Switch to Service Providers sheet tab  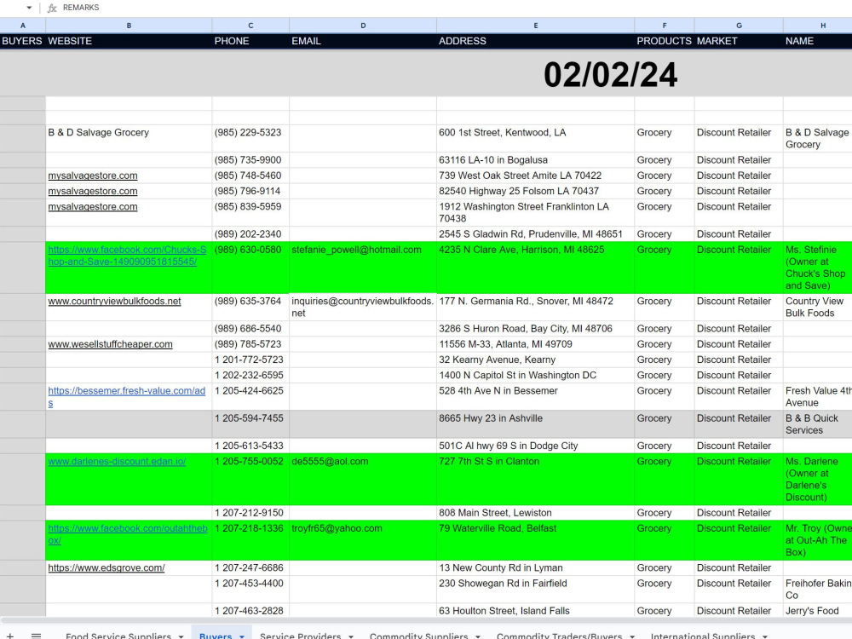[x=300, y=636]
